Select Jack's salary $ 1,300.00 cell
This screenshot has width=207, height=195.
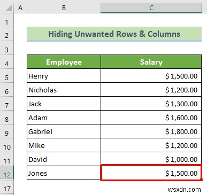pyautogui.click(x=151, y=104)
